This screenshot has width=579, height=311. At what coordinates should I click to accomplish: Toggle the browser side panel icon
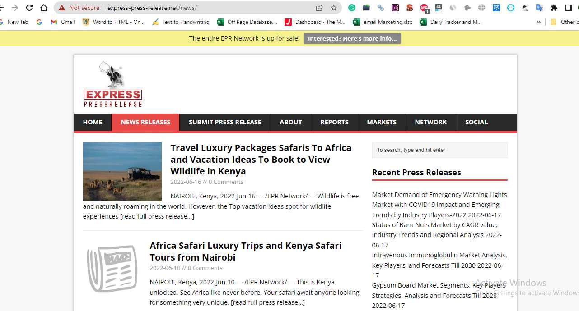tap(569, 8)
